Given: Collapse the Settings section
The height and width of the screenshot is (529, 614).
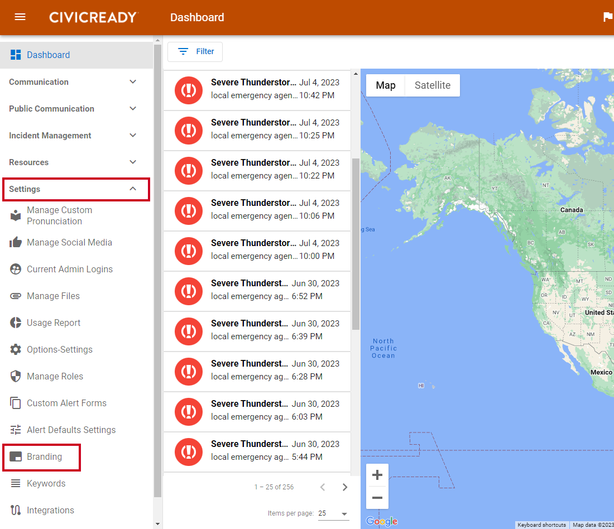Looking at the screenshot, I should [76, 189].
